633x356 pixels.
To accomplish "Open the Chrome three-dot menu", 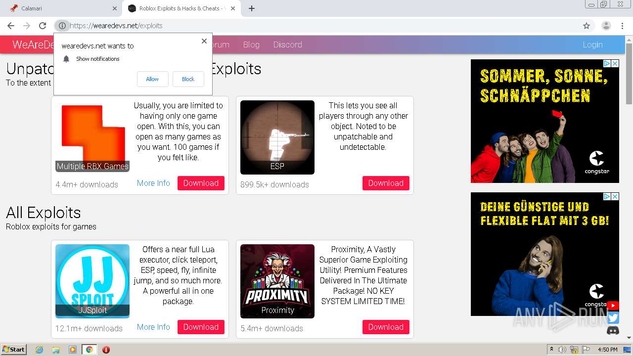I will click(622, 26).
